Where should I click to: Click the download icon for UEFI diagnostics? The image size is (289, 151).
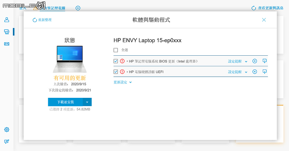(x=264, y=71)
